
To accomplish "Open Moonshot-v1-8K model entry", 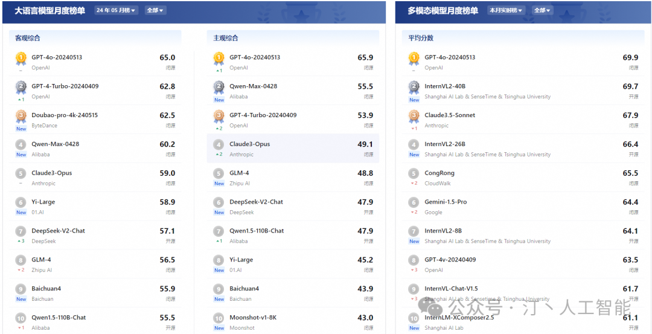I will [253, 318].
